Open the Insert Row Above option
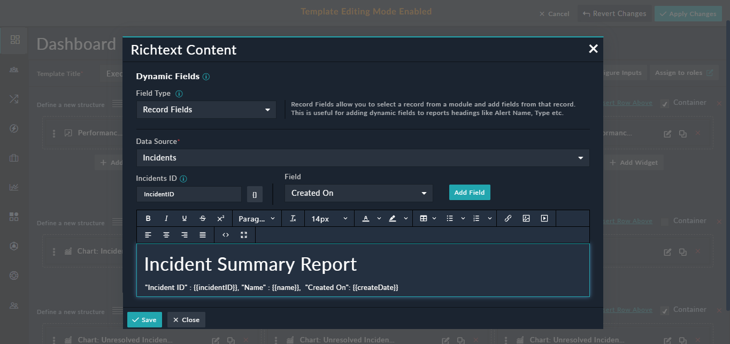Screen dimensions: 730x344 [628, 103]
